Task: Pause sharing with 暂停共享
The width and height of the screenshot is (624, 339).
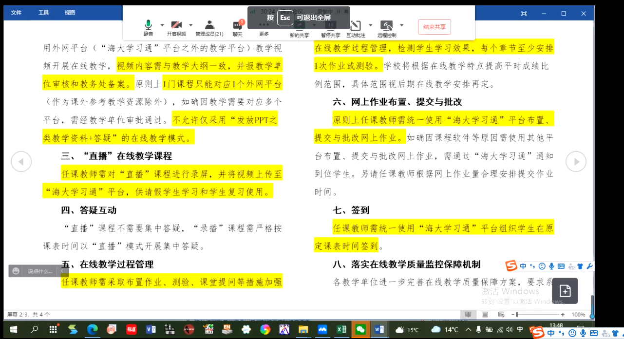Action: pos(330,29)
